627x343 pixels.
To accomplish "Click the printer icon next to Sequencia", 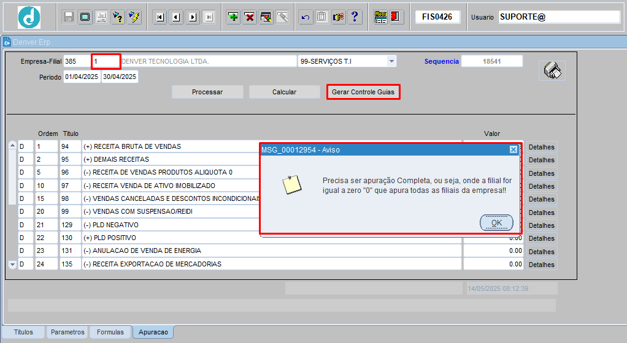I will coord(552,70).
